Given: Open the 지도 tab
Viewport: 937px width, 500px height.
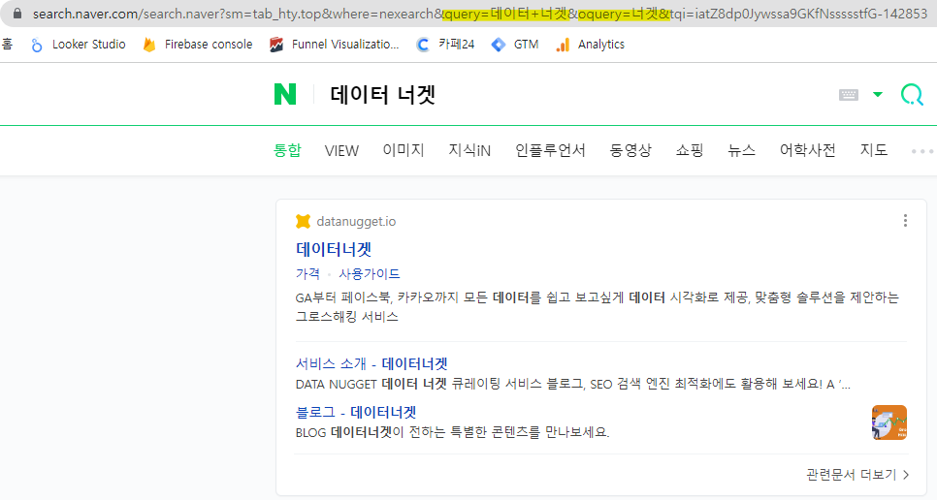Looking at the screenshot, I should tap(874, 150).
